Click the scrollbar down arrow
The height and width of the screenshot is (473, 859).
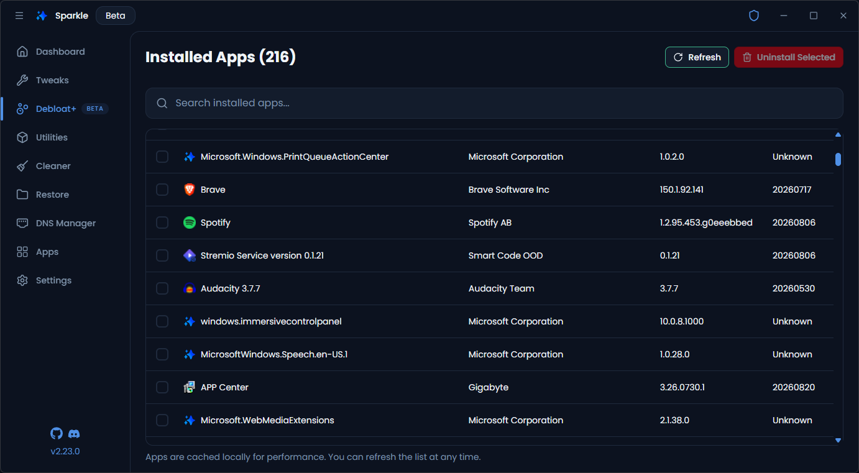point(838,440)
